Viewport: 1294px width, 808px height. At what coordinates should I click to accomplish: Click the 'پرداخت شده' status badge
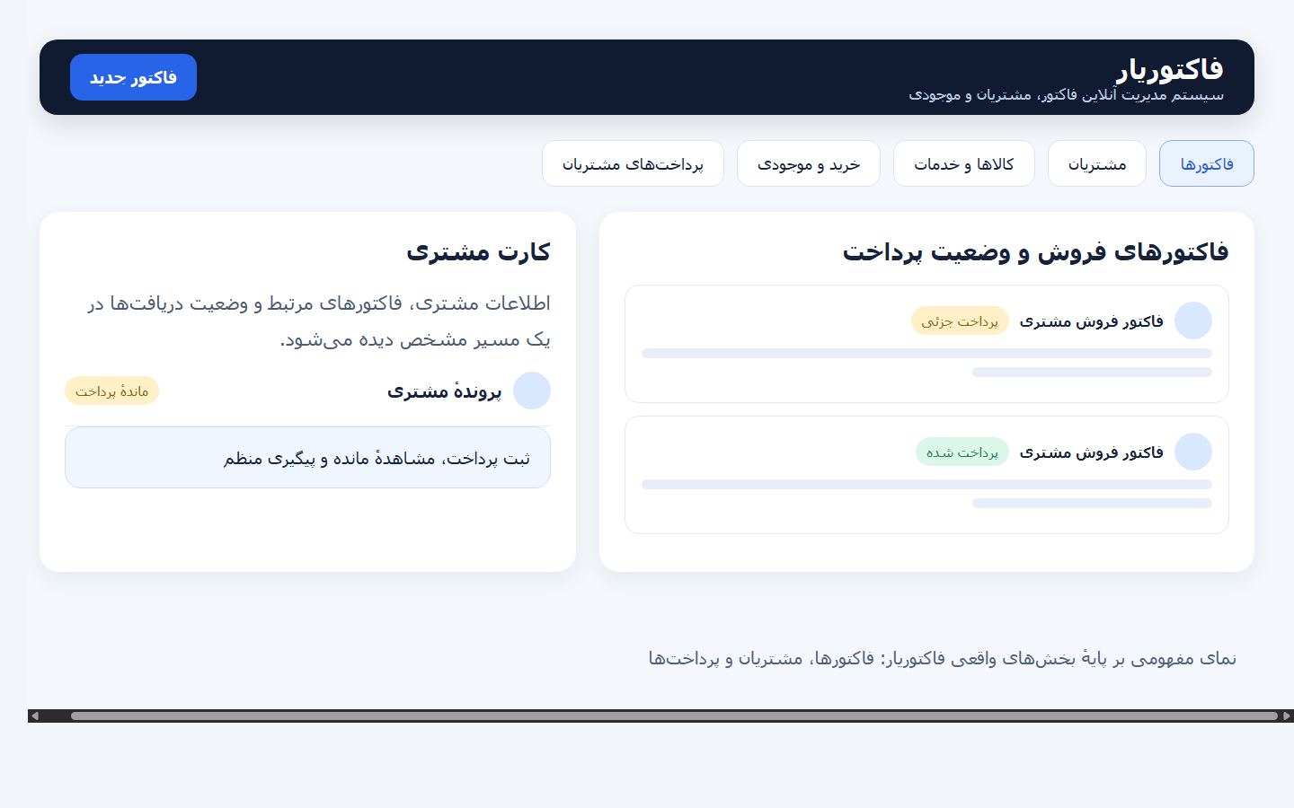coord(962,452)
